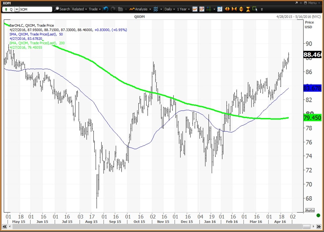
Task: Click the blue zoom-in plus icon
Action: [x=220, y=9]
